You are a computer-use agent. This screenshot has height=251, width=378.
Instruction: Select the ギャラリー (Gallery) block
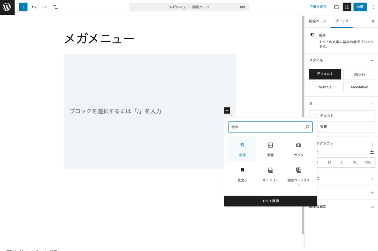[271, 173]
